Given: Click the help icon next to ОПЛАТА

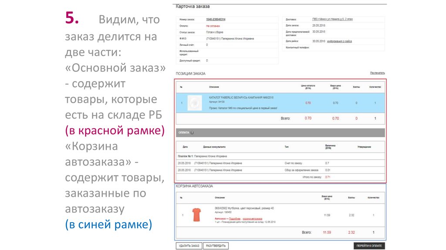Looking at the screenshot, I should click(x=192, y=132).
